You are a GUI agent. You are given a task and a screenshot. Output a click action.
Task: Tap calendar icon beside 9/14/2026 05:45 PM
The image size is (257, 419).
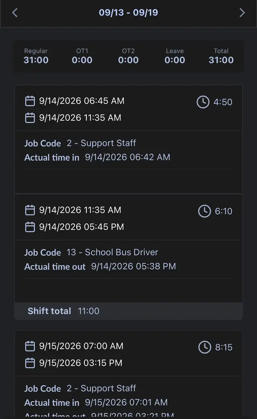(30, 227)
